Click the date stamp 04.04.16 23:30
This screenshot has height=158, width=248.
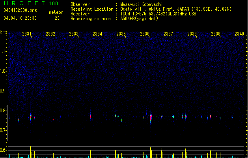20,18
